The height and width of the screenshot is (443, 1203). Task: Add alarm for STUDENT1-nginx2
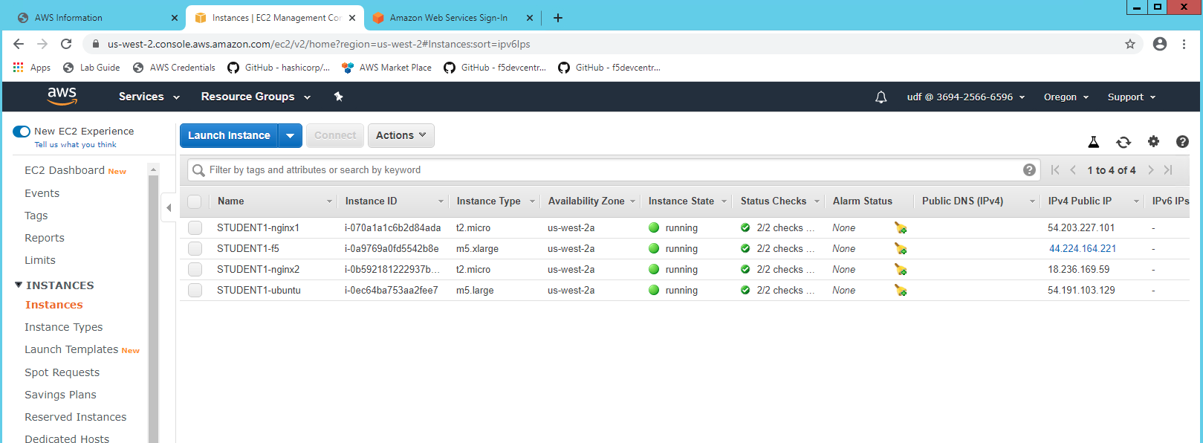click(x=901, y=269)
